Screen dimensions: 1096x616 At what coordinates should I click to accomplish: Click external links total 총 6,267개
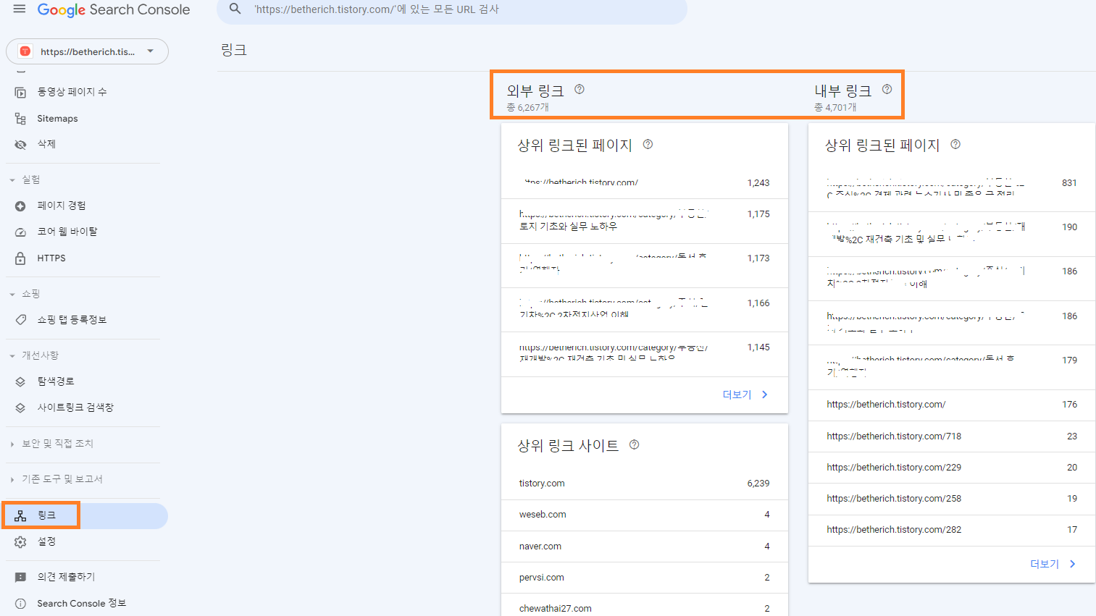pos(527,107)
